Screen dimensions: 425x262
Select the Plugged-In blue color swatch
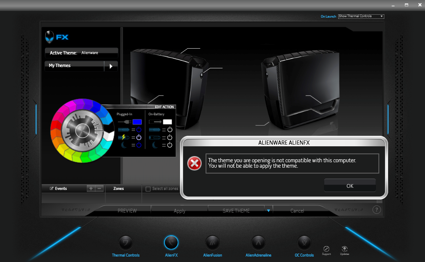(x=137, y=122)
